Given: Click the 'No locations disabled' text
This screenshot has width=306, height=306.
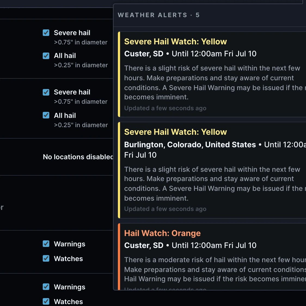Looking at the screenshot, I should point(78,157).
